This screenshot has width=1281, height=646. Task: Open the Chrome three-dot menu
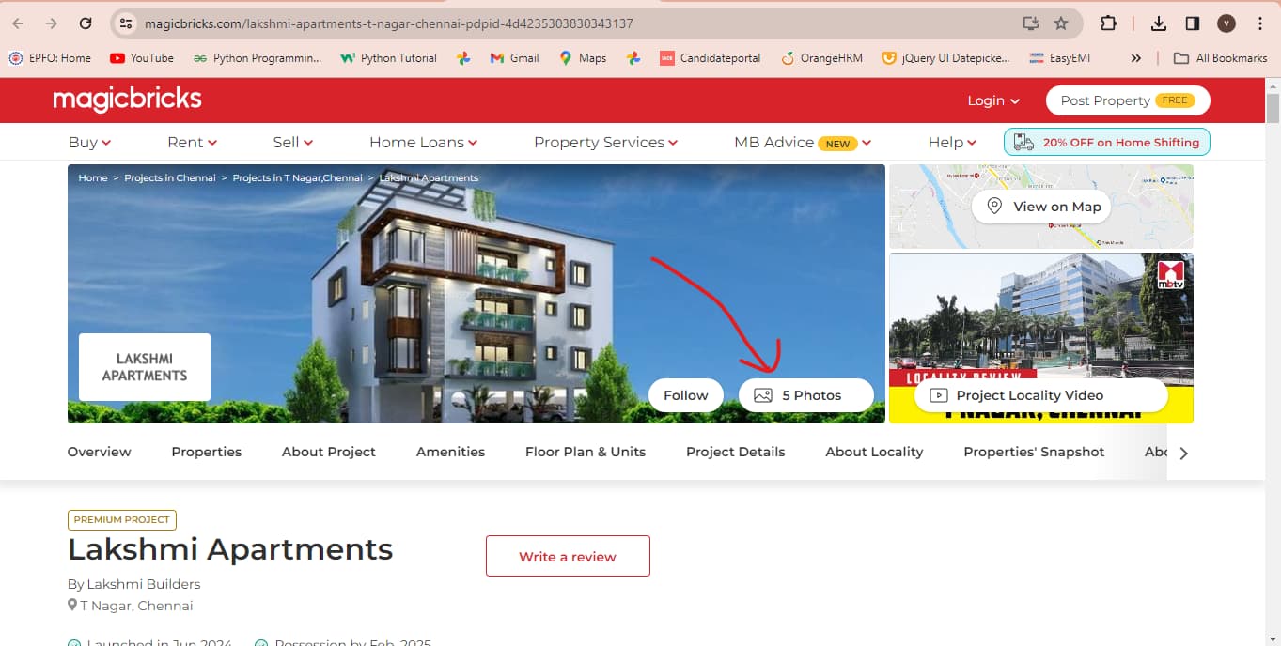[1259, 23]
